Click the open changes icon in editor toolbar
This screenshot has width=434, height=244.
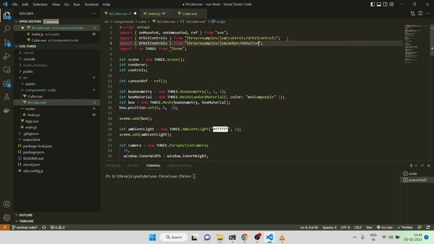pyautogui.click(x=413, y=14)
